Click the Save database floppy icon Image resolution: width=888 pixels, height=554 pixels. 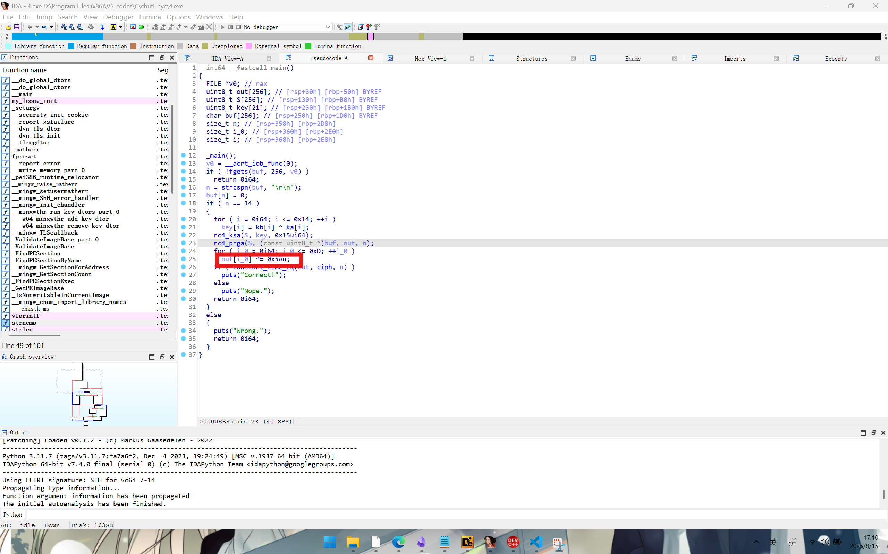17,27
